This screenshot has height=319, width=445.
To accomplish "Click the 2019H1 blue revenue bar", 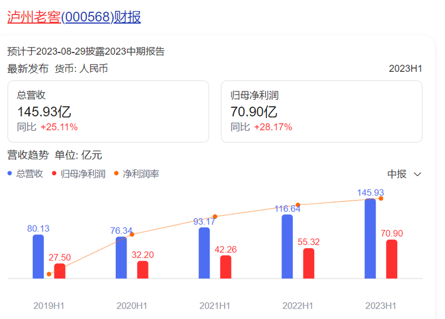I will (x=38, y=257).
